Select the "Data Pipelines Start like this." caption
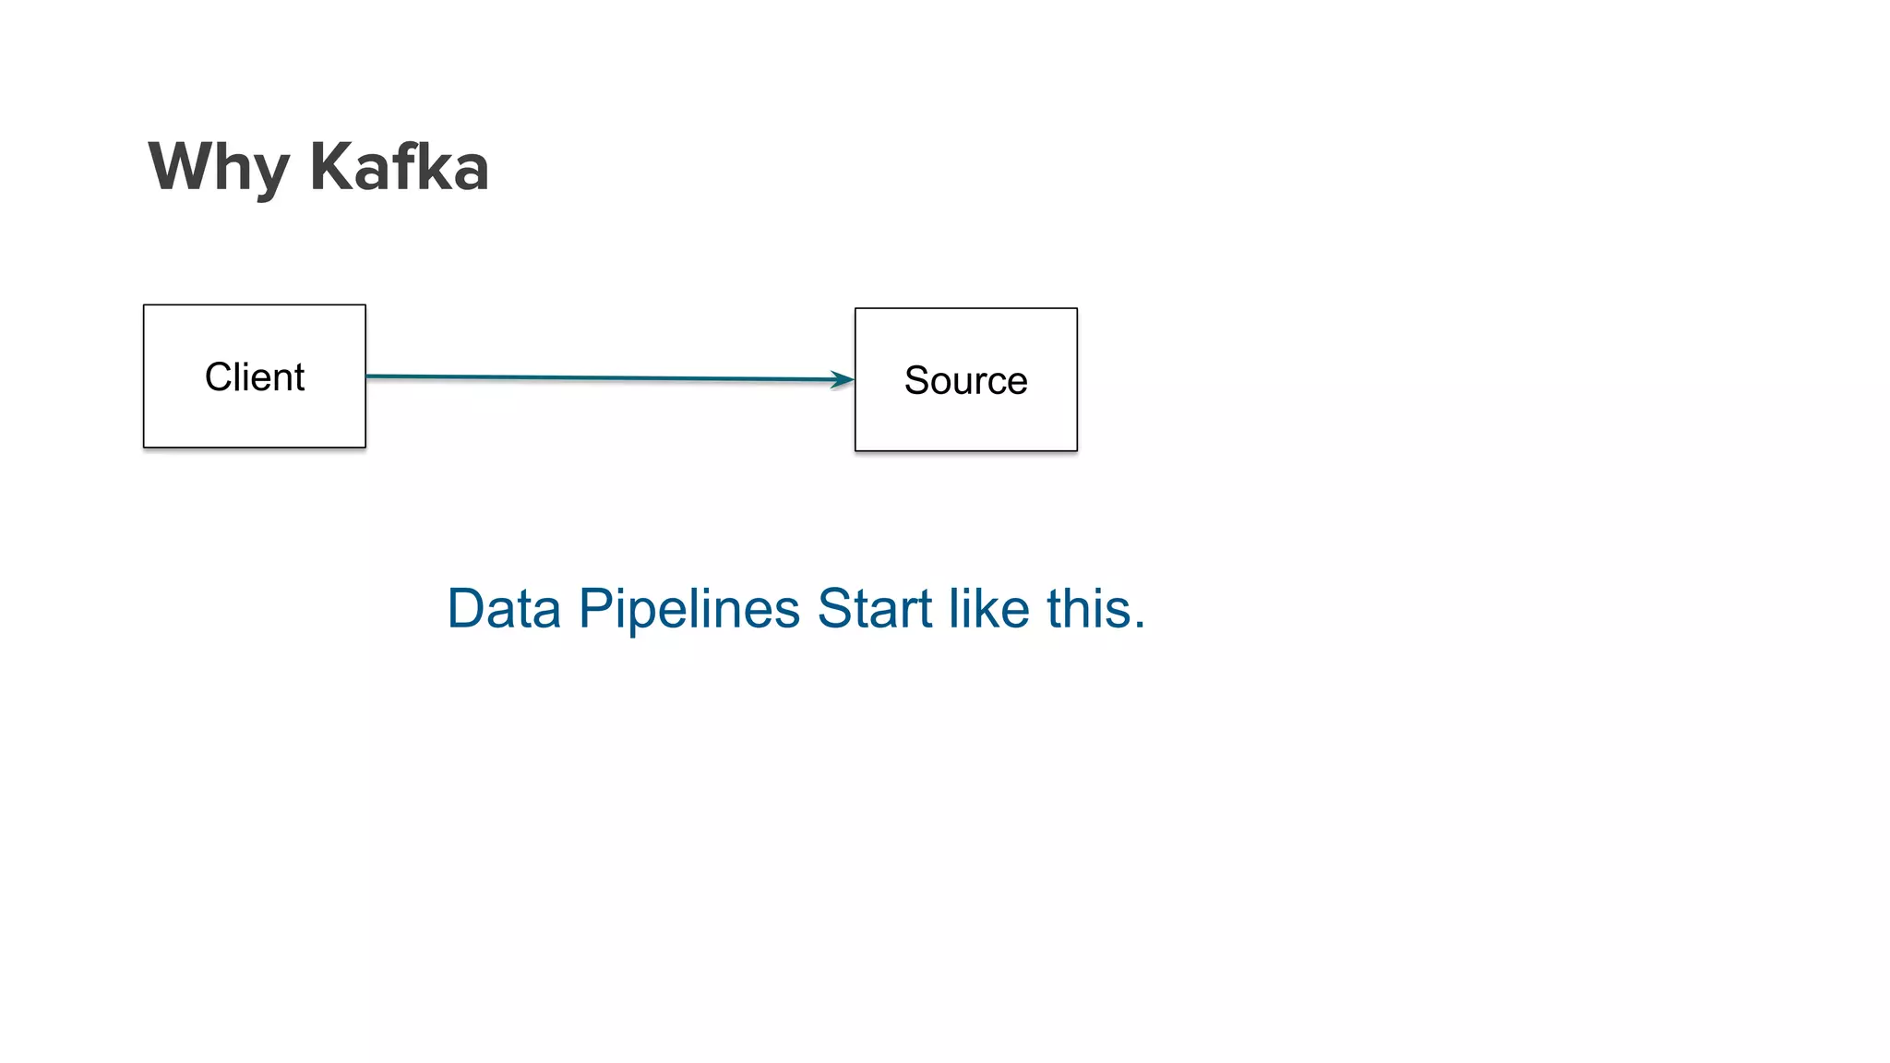Image resolution: width=1890 pixels, height=1063 pixels. pyautogui.click(x=795, y=609)
